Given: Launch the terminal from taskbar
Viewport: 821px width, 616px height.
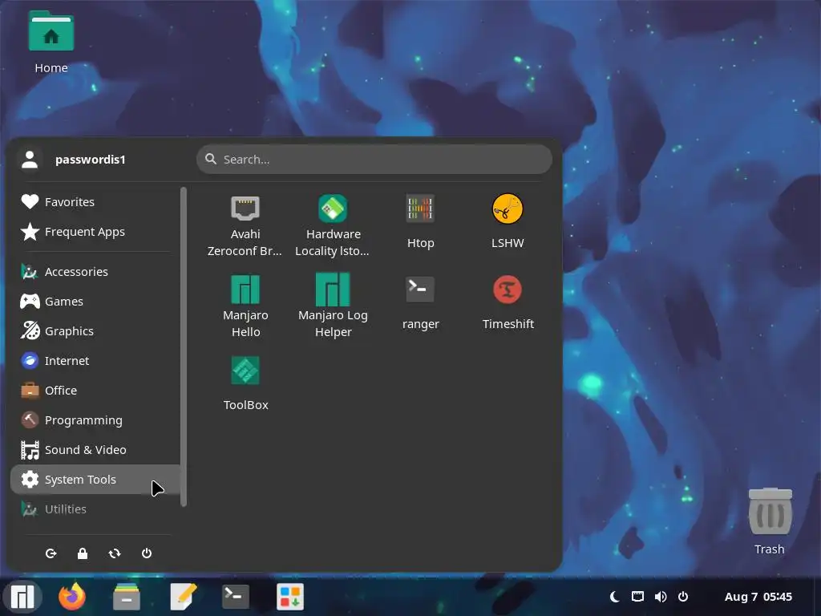Looking at the screenshot, I should (235, 596).
